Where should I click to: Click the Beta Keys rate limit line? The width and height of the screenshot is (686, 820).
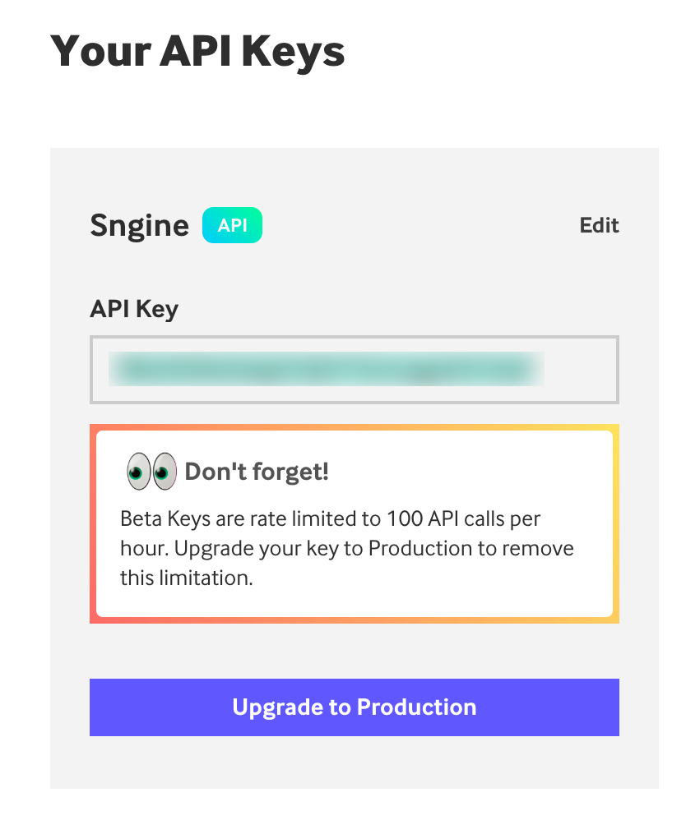coord(330,519)
